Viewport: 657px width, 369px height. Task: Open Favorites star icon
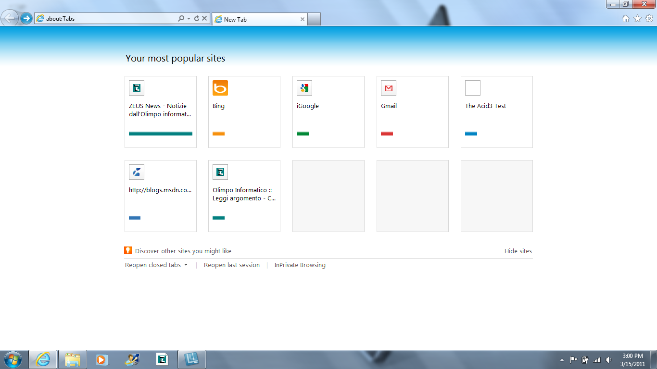pyautogui.click(x=638, y=19)
